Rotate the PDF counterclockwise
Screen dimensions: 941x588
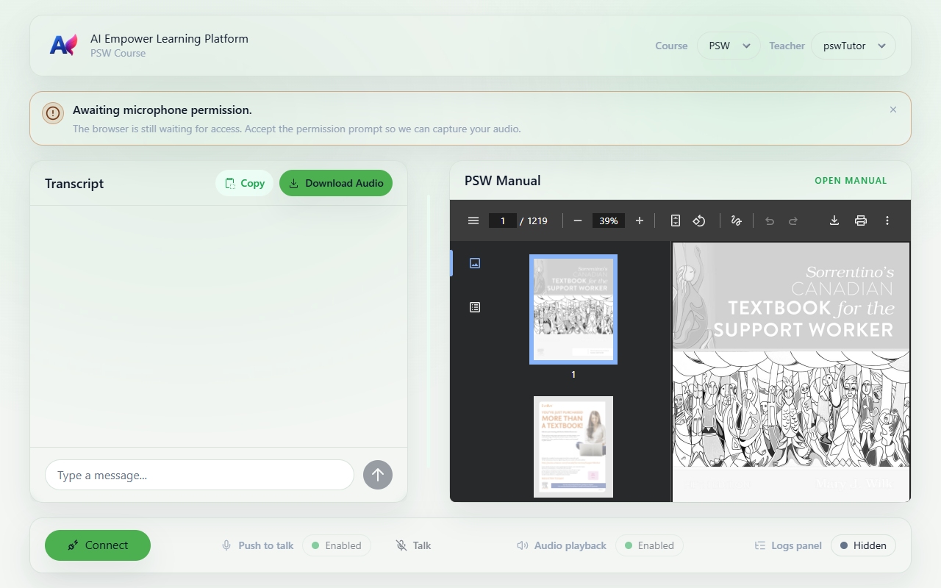coord(699,220)
